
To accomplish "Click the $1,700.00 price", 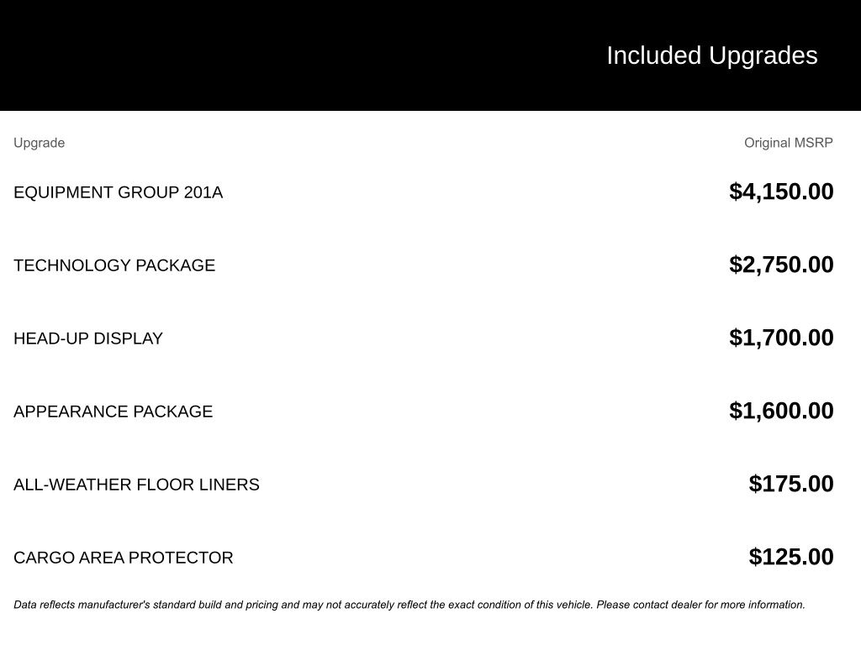I will tap(781, 338).
